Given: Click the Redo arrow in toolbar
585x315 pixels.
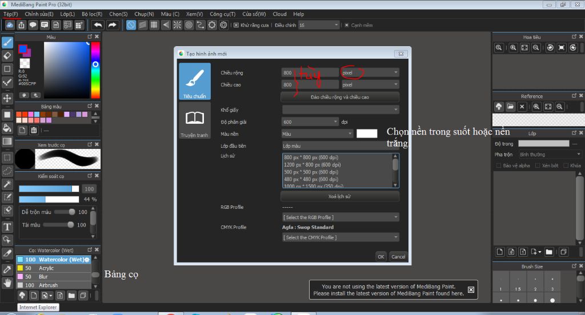Looking at the screenshot, I should pyautogui.click(x=112, y=25).
